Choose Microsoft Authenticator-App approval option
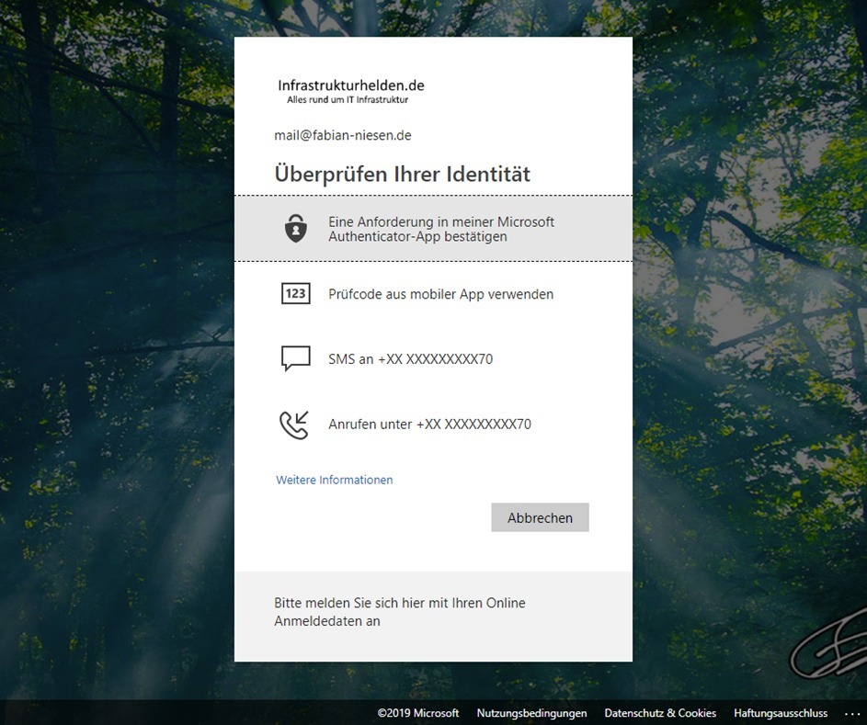 coord(434,229)
